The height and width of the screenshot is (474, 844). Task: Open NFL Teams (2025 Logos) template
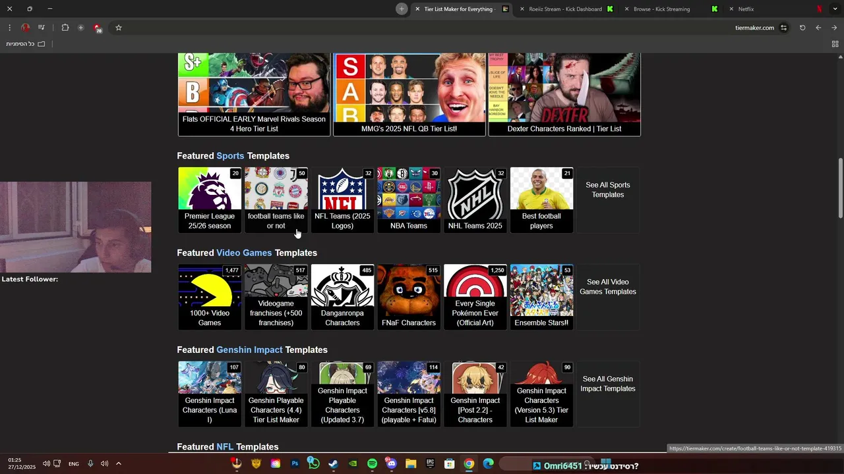click(x=342, y=200)
